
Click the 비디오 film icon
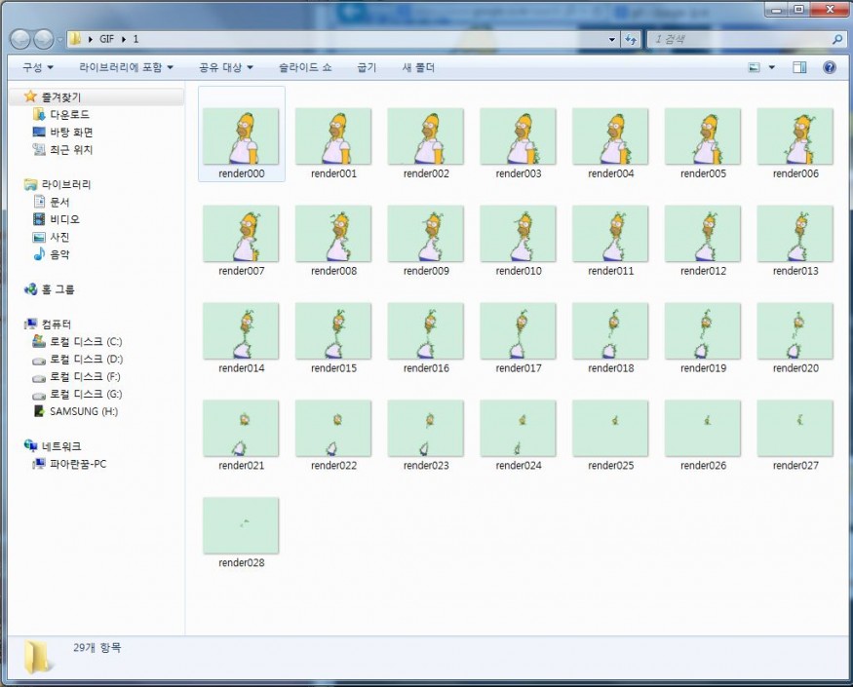coord(39,219)
